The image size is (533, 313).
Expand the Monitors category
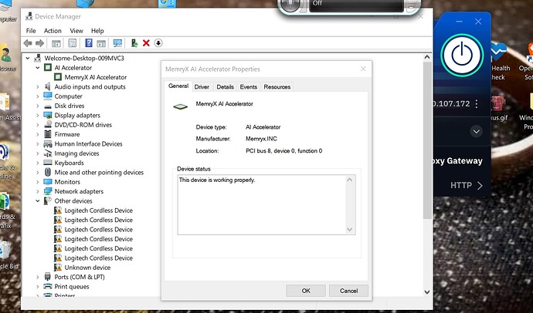point(38,182)
